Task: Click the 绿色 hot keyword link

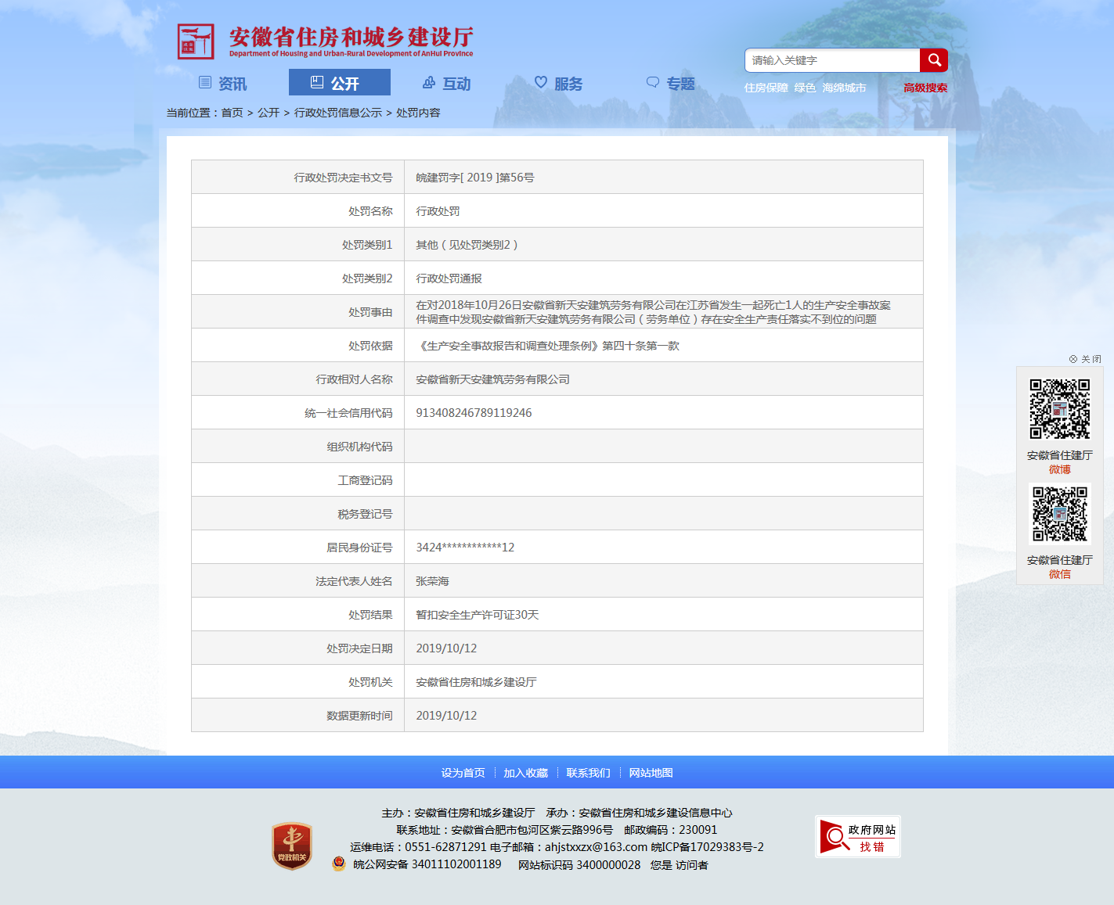Action: 805,88
